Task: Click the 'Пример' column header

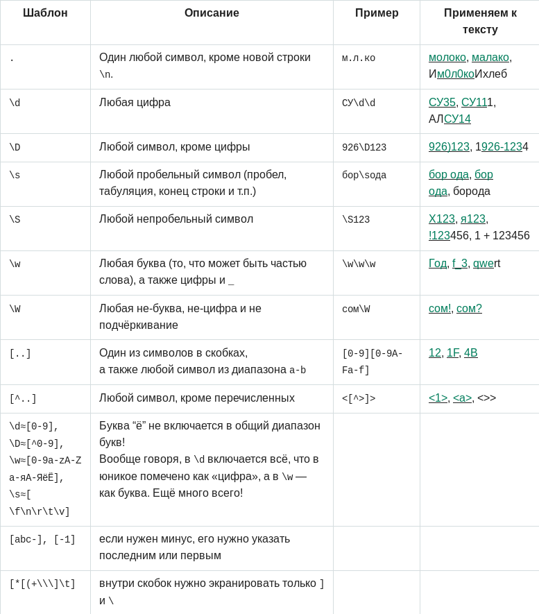Action: click(x=377, y=13)
